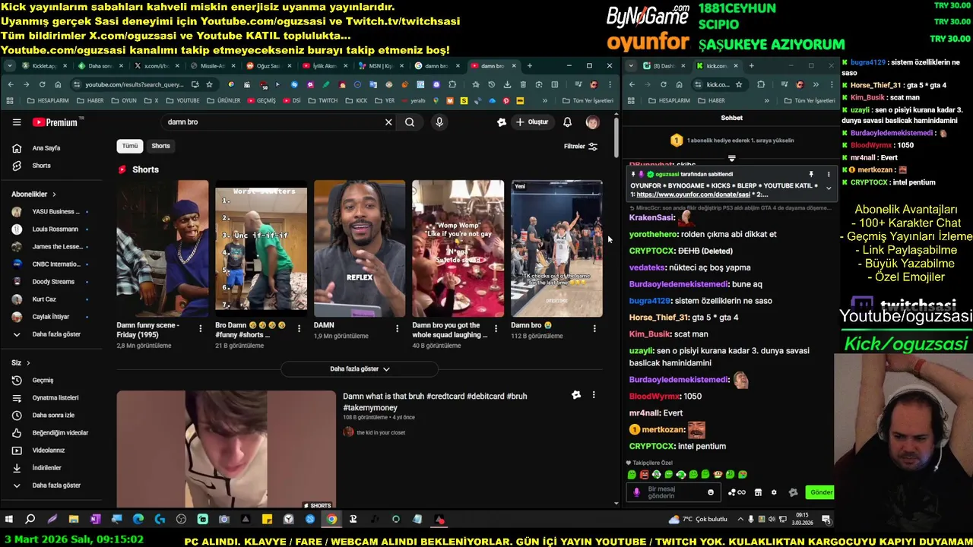Open İndirilenler downloads in sidebar
This screenshot has width=973, height=547.
pos(46,467)
